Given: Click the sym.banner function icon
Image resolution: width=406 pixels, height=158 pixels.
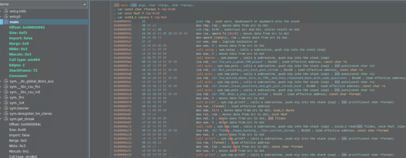Looking at the screenshot, I should 6,108.
